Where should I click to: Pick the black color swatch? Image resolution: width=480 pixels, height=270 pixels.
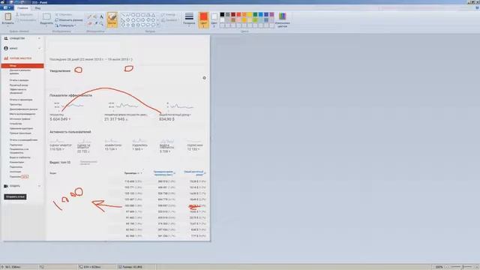(222, 14)
